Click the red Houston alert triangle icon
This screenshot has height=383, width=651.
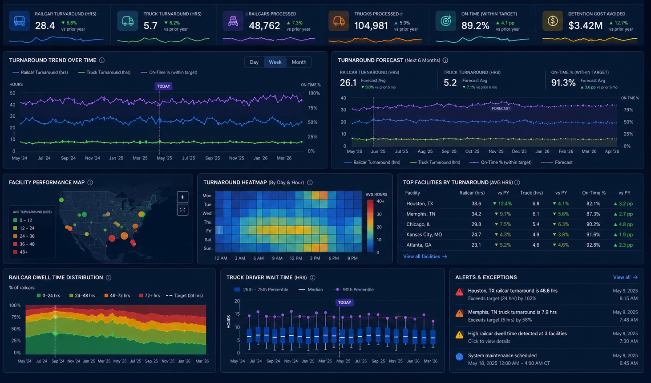coord(459,292)
